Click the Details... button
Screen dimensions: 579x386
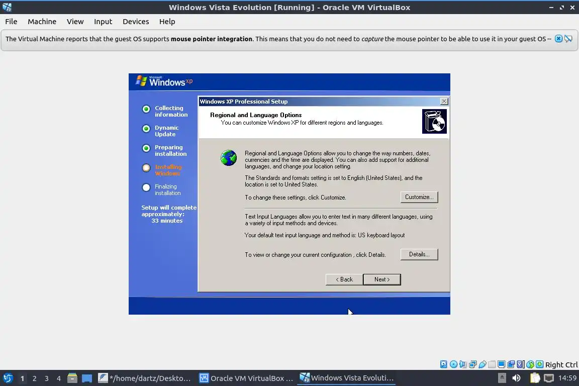(419, 254)
